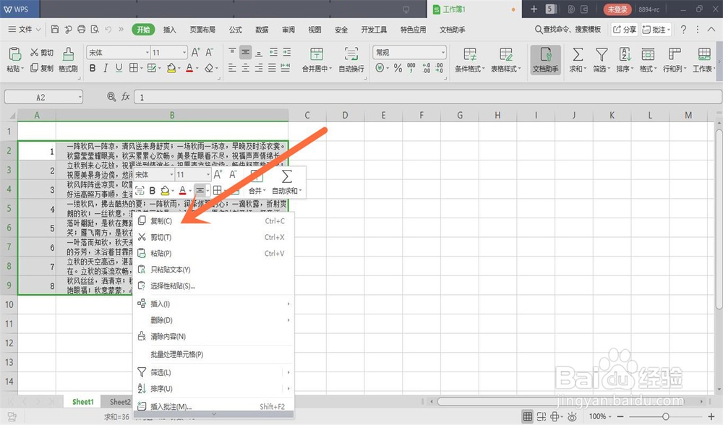Select the Format Painter brush
The width and height of the screenshot is (723, 425).
point(68,59)
